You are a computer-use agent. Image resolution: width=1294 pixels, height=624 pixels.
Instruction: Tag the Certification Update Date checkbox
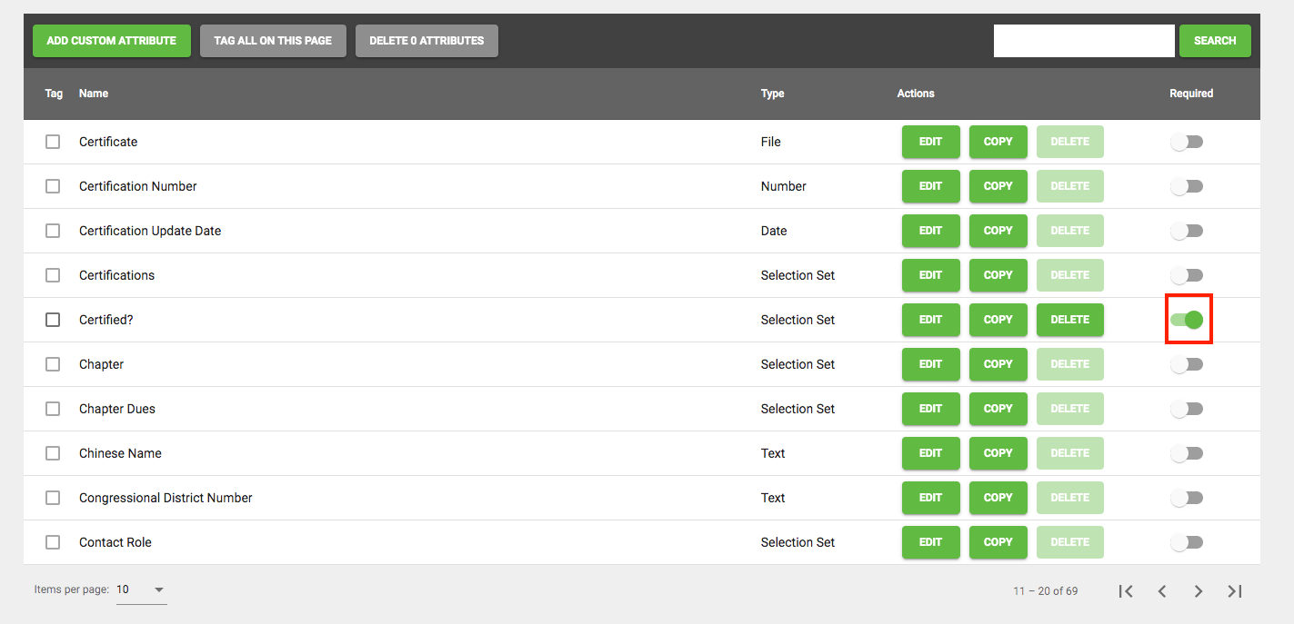53,231
